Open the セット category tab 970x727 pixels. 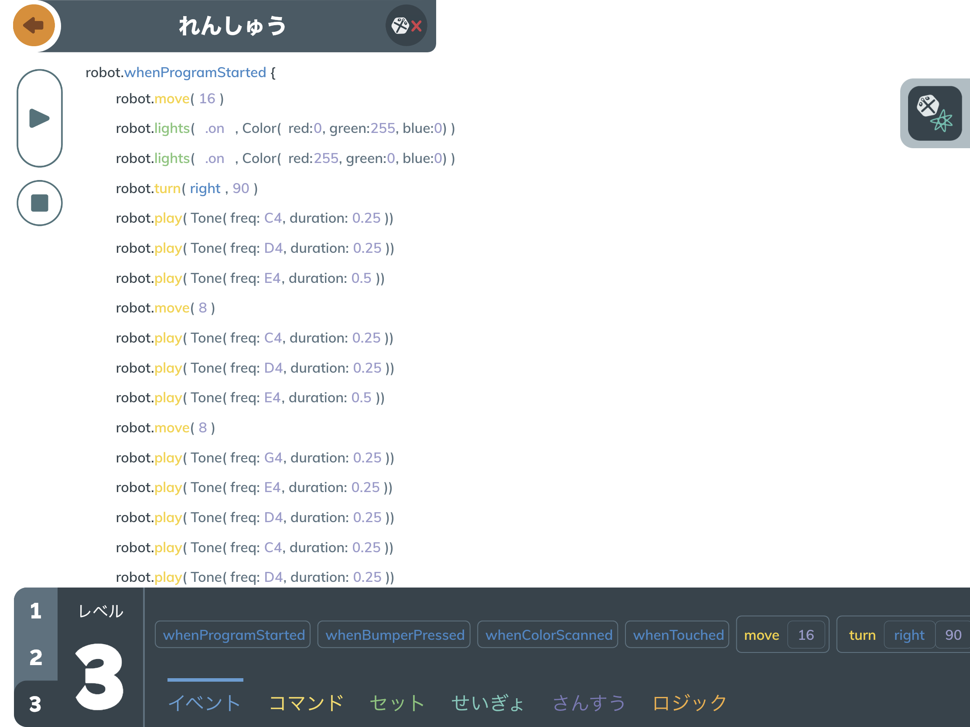[397, 703]
